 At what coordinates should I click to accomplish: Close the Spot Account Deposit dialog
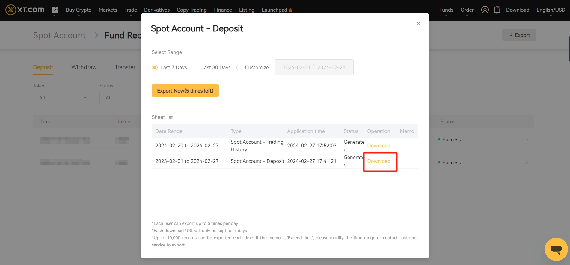418,24
